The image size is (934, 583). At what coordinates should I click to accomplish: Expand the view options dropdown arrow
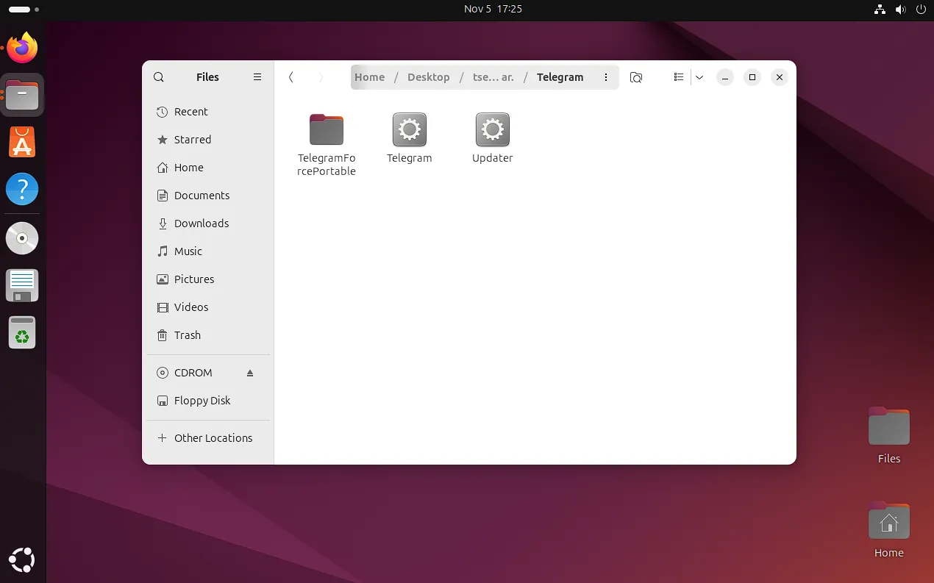[699, 77]
